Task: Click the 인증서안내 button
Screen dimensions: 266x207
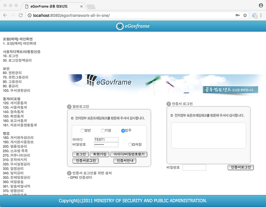Action: (x=125, y=161)
